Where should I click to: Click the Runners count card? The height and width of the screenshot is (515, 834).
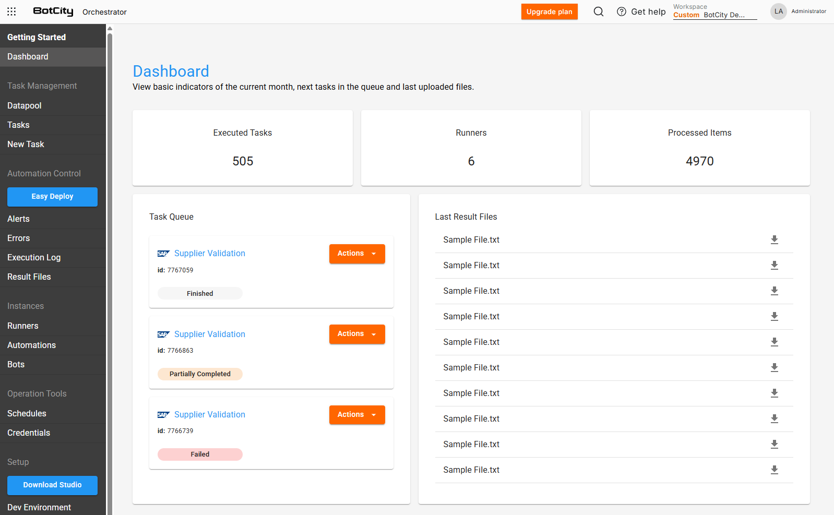[471, 148]
